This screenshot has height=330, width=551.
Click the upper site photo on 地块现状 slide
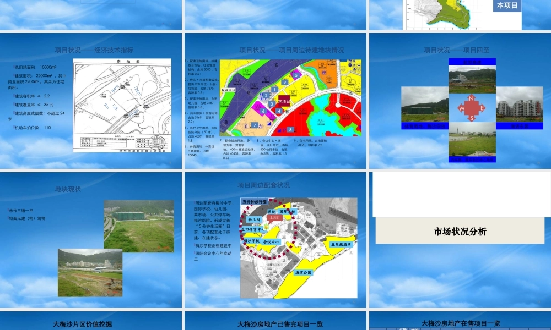139,226
